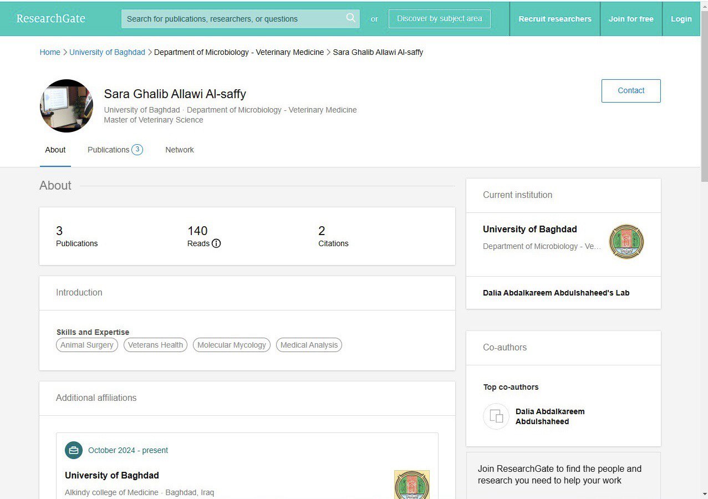Image resolution: width=708 pixels, height=499 pixels.
Task: Click the briefcase icon beside October 2024
Action: (74, 450)
